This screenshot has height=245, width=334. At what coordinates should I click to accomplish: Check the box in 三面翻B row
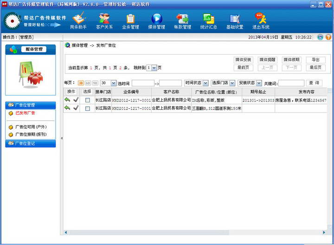click(x=87, y=108)
